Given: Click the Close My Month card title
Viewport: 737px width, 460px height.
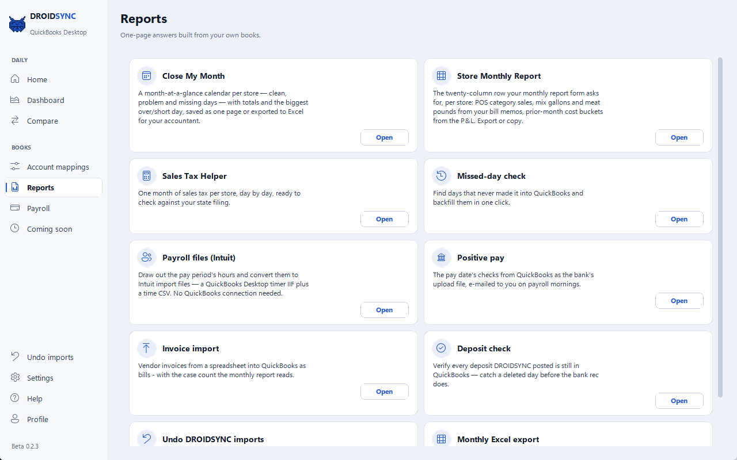Looking at the screenshot, I should click(x=193, y=76).
